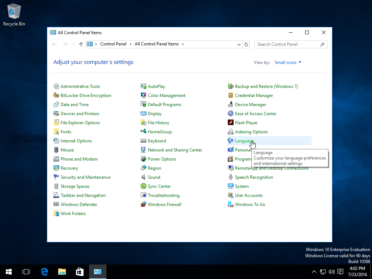The image size is (372, 279).
Task: Open Ease of Access Center link
Action: point(256,114)
